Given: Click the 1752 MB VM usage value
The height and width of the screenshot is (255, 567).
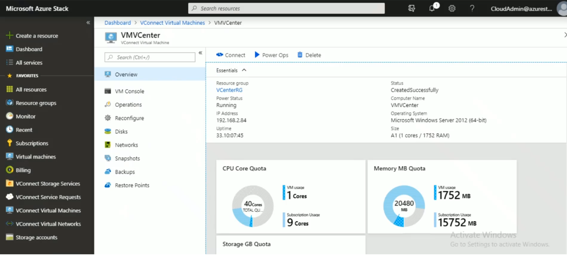Looking at the screenshot, I should (x=454, y=195).
